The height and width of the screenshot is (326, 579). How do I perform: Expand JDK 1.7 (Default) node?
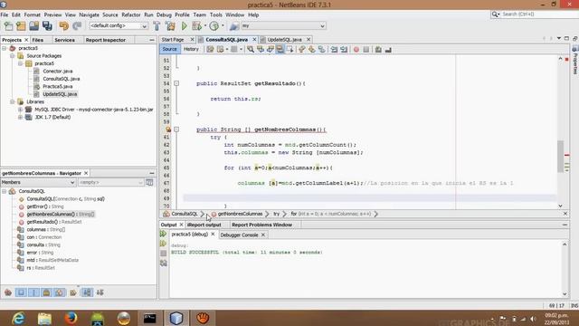[x=20, y=117]
